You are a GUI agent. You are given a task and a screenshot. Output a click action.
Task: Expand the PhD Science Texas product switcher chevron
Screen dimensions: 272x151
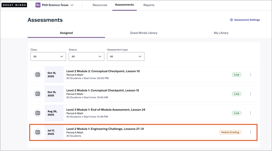pyautogui.click(x=72, y=5)
